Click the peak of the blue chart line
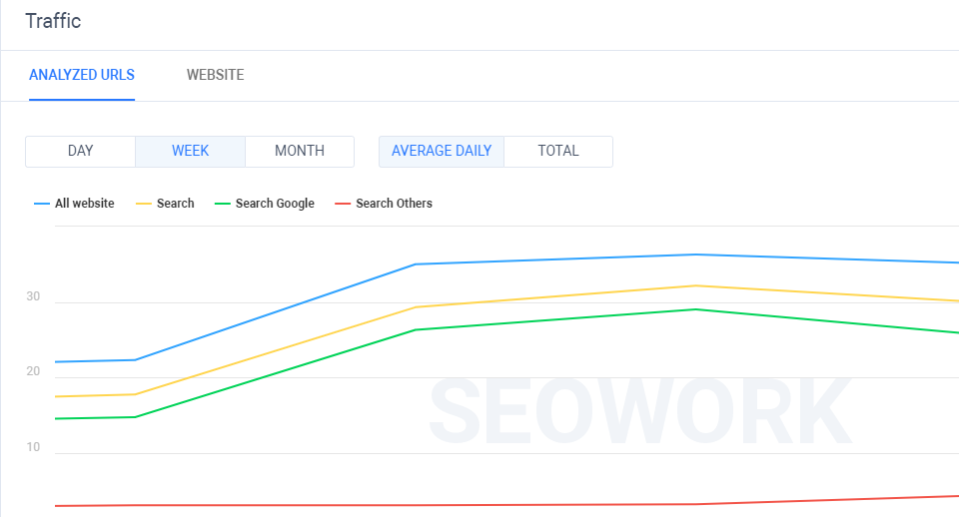Screen dimensions: 959x517 pyautogui.click(x=696, y=255)
